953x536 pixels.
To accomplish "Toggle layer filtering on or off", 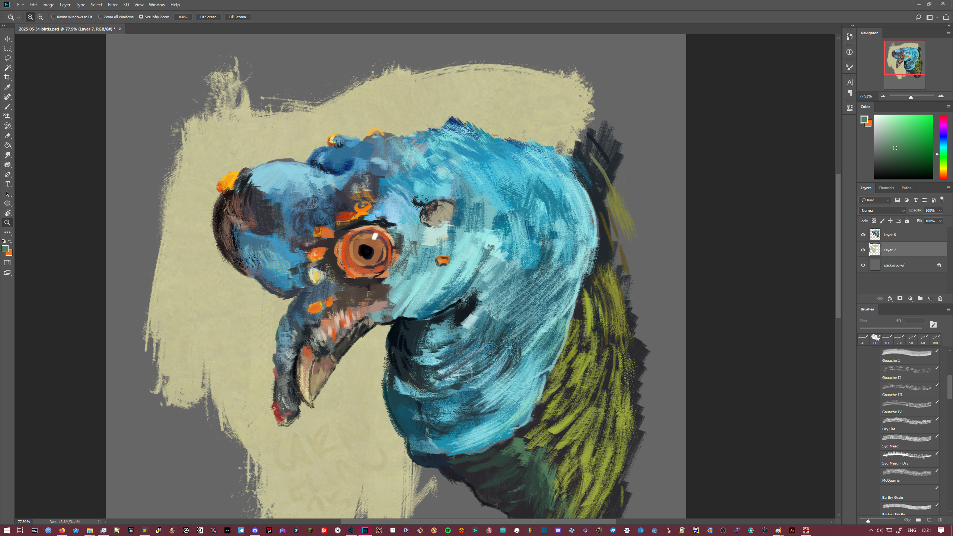I will [942, 199].
